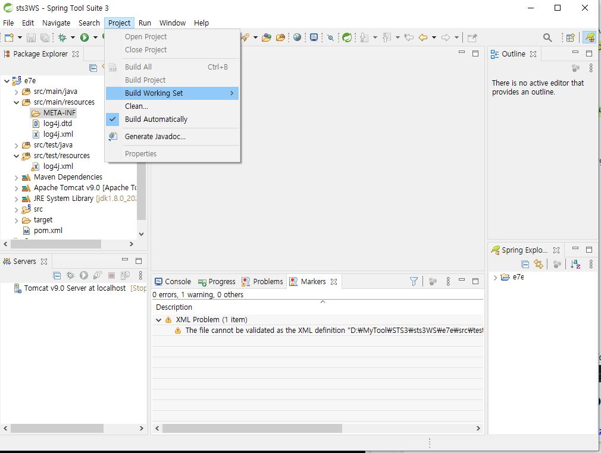
Task: Collapse the e7e project in Package Explorer
Action: click(x=7, y=81)
